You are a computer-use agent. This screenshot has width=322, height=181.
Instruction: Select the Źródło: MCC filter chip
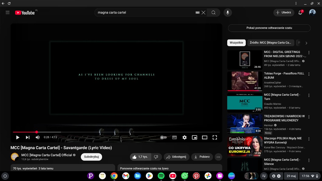(270, 43)
